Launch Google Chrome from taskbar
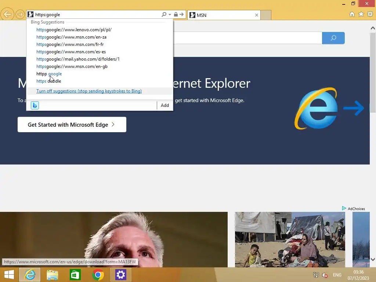 98,275
